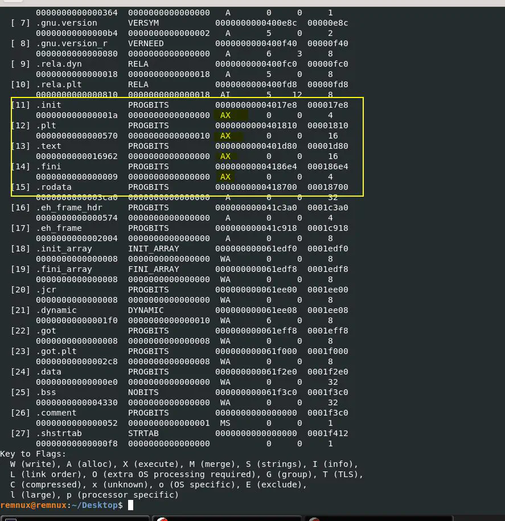Click the first taskbar window icon at bottom left
Screen dimensions: 505x521
click(10, 519)
